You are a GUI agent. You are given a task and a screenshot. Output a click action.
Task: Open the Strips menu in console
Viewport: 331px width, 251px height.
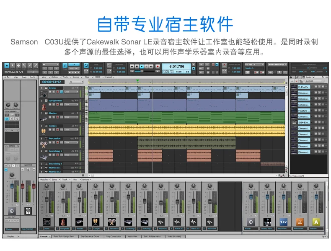click(56, 180)
